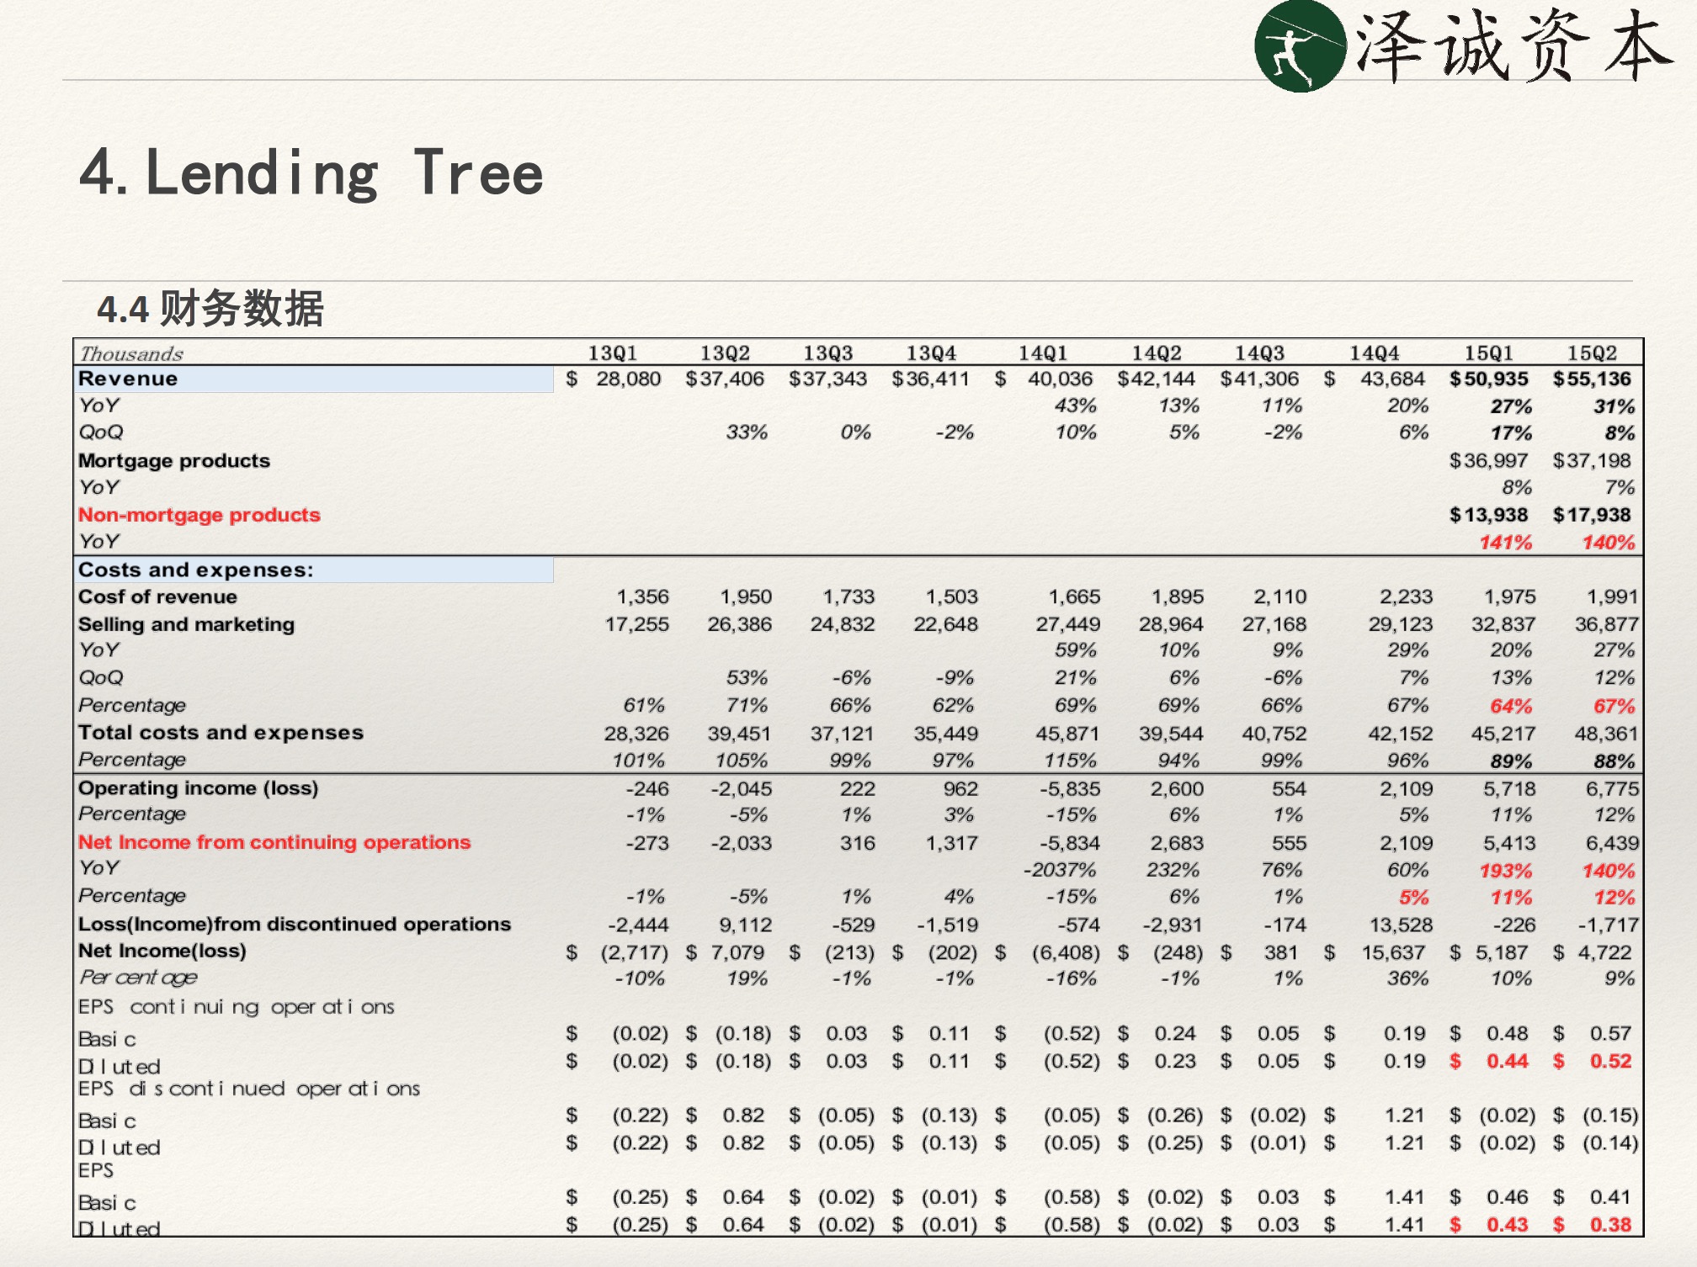This screenshot has height=1267, width=1697.
Task: Click the mortgage value '$36,997'
Action: (1488, 461)
